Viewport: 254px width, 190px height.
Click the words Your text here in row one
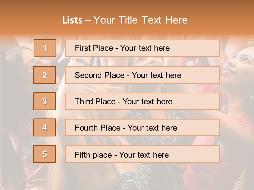coord(145,48)
